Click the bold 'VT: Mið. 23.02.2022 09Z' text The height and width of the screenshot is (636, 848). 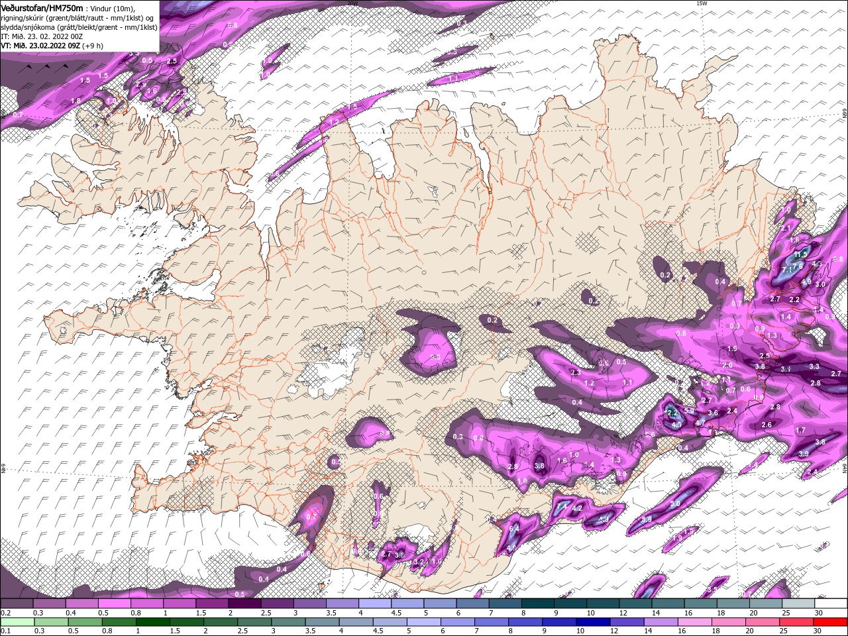click(x=40, y=45)
